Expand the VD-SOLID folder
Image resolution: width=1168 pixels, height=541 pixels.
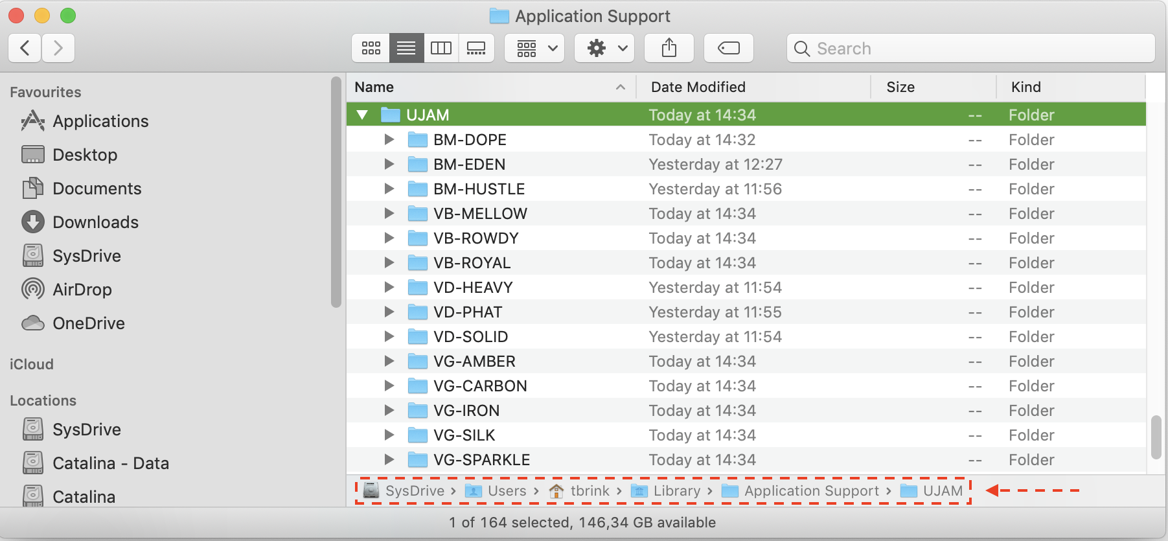tap(389, 336)
